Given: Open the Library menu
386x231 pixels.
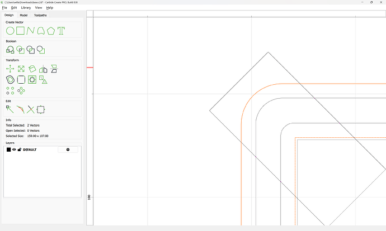Looking at the screenshot, I should [26, 8].
